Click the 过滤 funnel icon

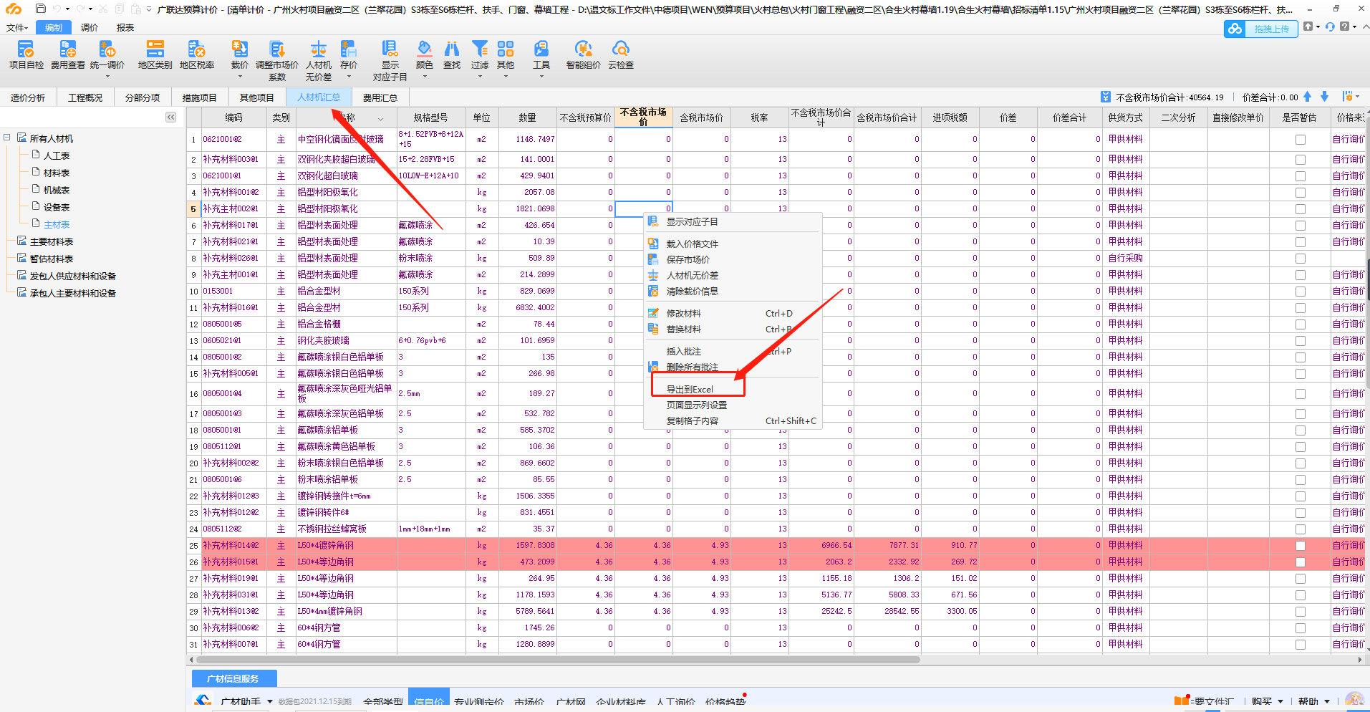pos(480,49)
